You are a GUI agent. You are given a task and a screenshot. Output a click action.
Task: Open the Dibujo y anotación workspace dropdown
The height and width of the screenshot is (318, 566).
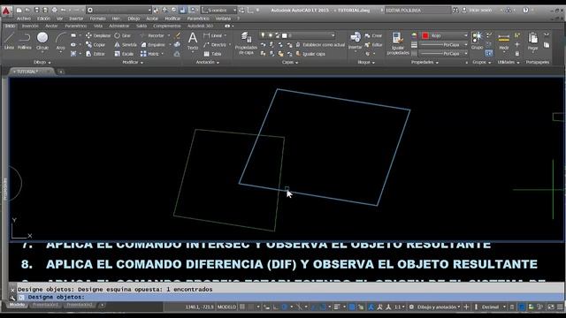pyautogui.click(x=439, y=307)
